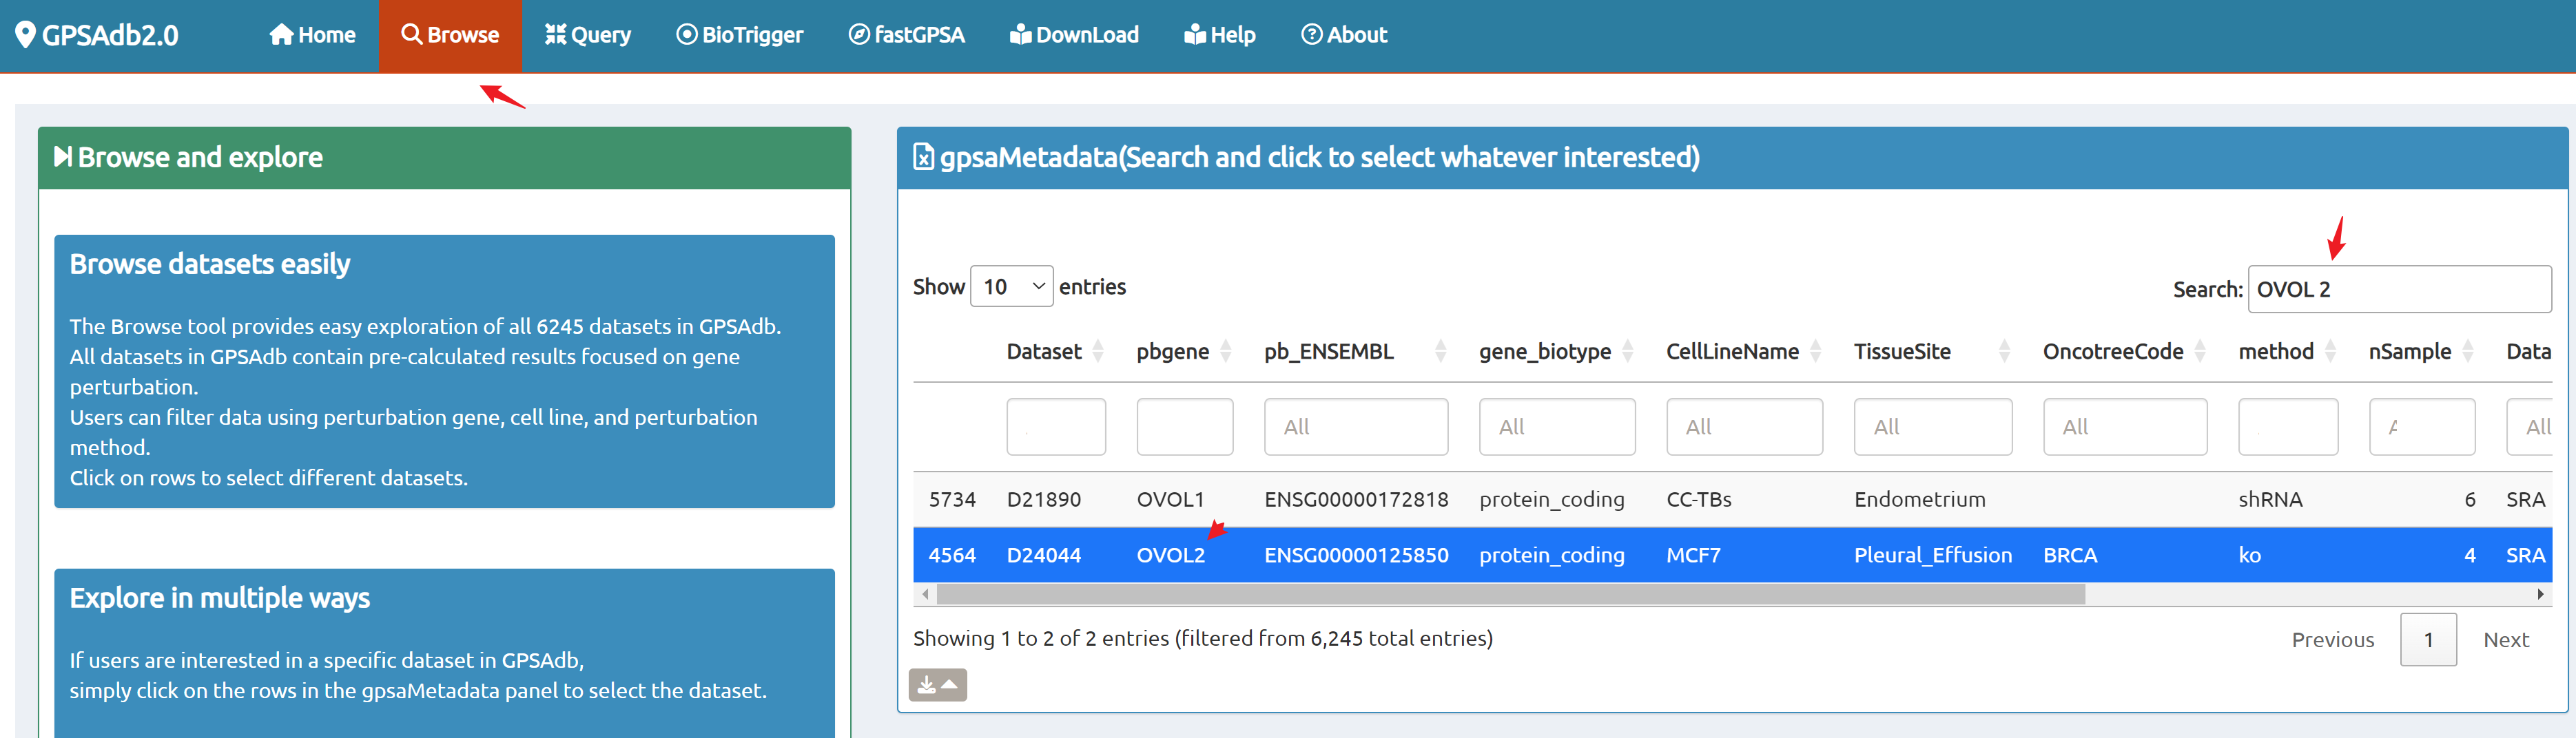The width and height of the screenshot is (2576, 738).
Task: Click the pbgene column filter box
Action: (x=1185, y=426)
